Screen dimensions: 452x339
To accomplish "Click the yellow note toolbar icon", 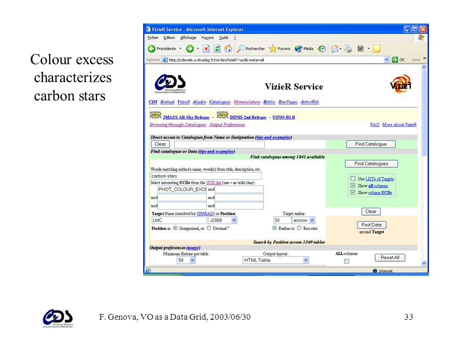I will tap(377, 48).
